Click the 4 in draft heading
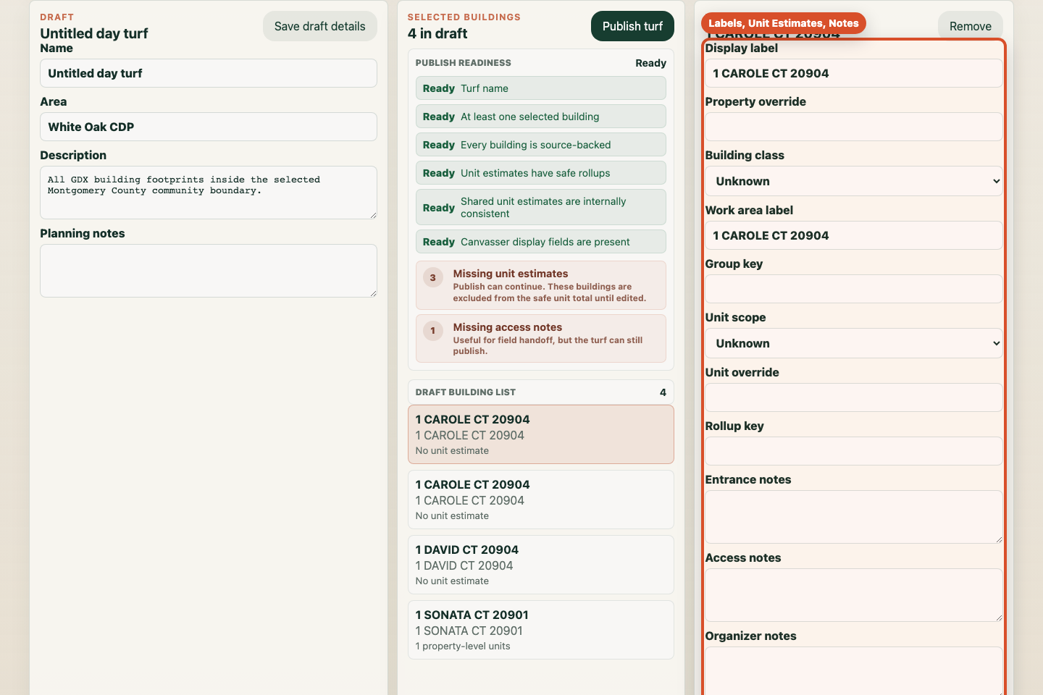 coord(437,33)
